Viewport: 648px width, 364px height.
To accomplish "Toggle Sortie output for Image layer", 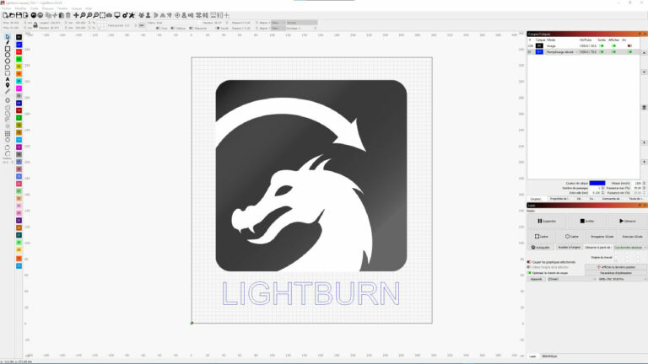I will click(x=602, y=45).
